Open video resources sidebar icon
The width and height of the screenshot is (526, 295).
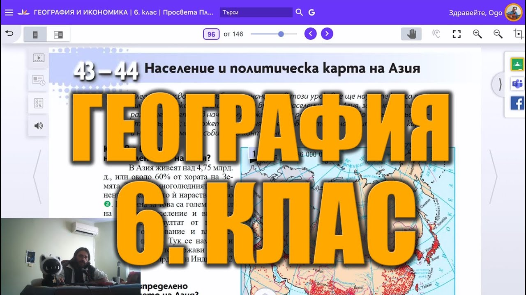click(39, 58)
